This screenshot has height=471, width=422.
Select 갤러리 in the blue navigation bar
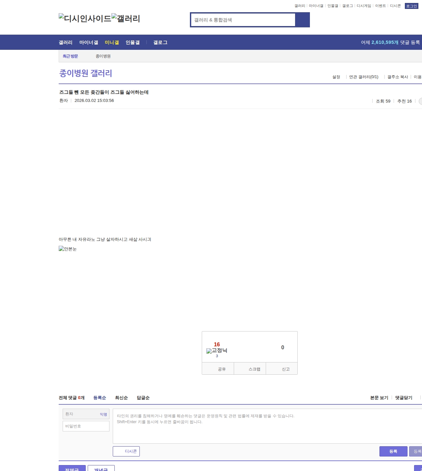[x=66, y=42]
